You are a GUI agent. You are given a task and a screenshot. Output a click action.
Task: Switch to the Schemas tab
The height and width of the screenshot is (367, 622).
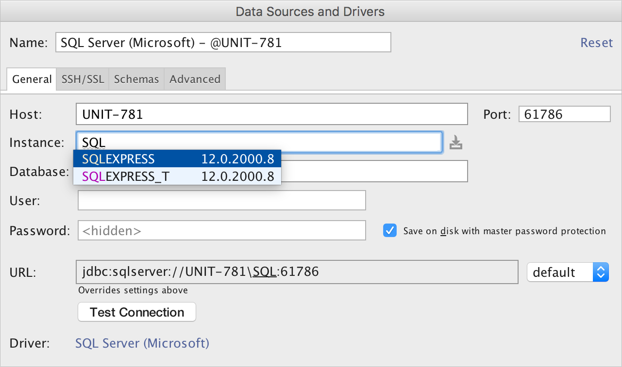[136, 79]
